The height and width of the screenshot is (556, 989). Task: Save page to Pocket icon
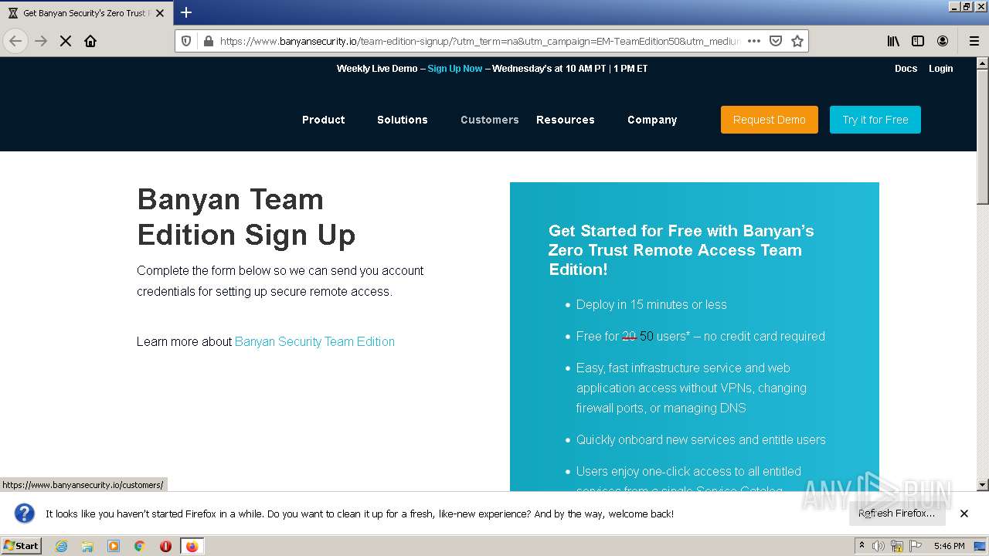(776, 41)
